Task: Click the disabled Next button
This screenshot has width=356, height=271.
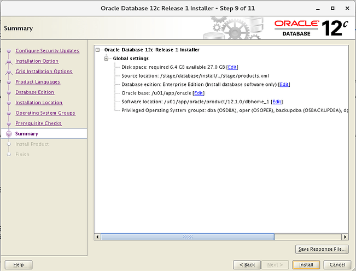Action: 275,264
